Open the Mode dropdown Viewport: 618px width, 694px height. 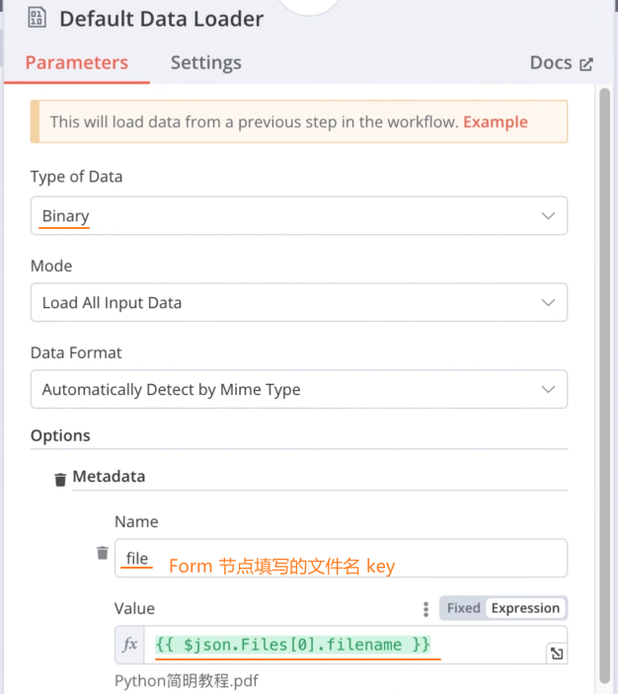tap(298, 303)
